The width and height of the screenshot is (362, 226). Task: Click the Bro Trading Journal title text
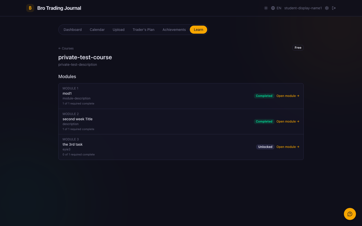[x=59, y=8]
